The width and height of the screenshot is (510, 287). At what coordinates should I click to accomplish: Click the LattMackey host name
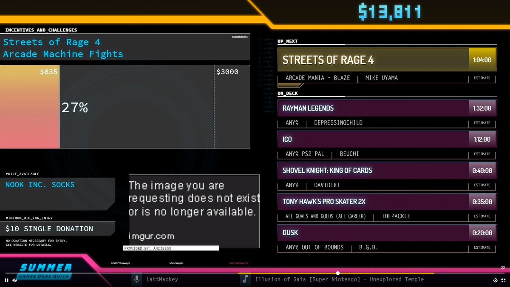tap(162, 279)
